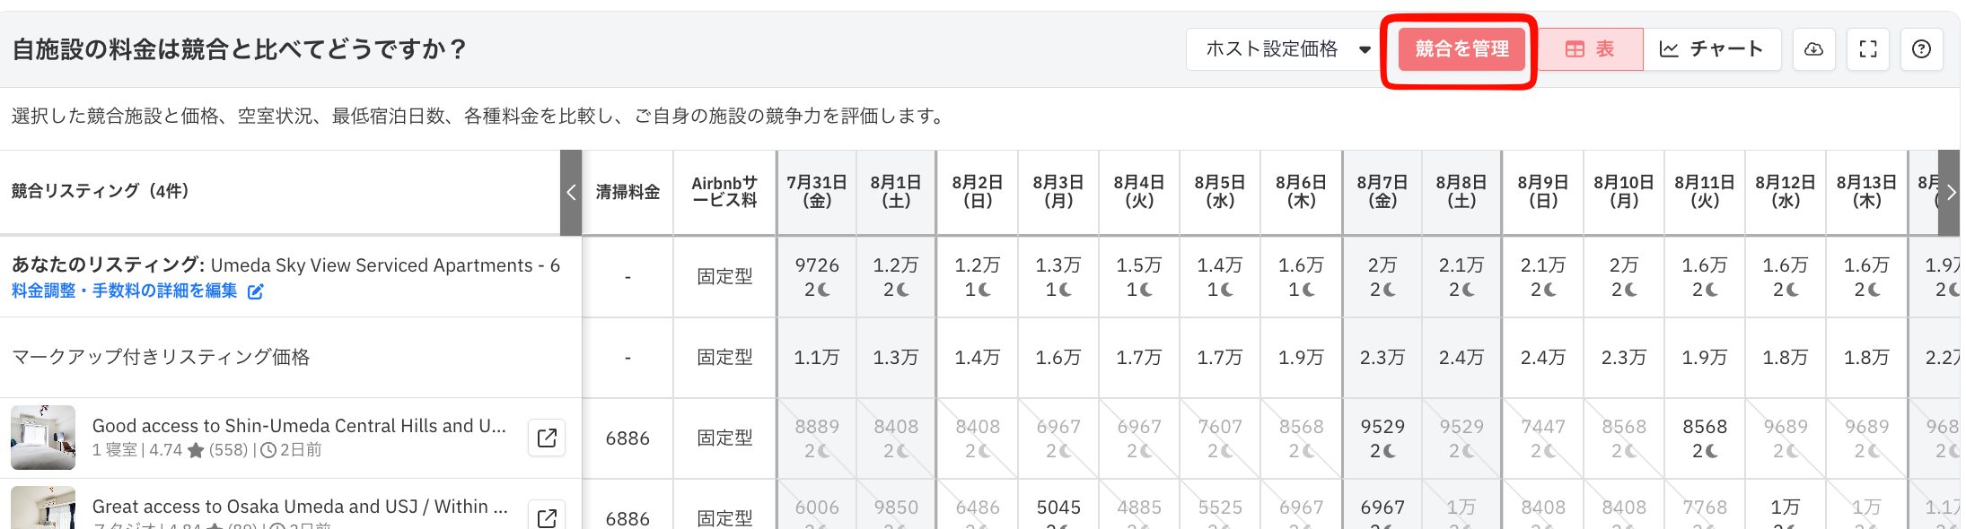Image resolution: width=1966 pixels, height=529 pixels.
Task: Open Great access to Osaka Umeda listing externally
Action: tap(547, 517)
